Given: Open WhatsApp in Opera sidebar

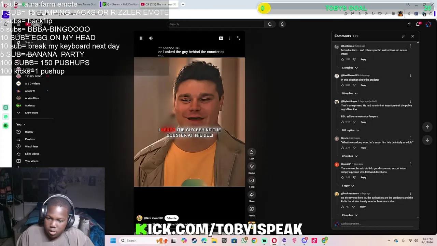Looking at the screenshot, I should pos(6,117).
